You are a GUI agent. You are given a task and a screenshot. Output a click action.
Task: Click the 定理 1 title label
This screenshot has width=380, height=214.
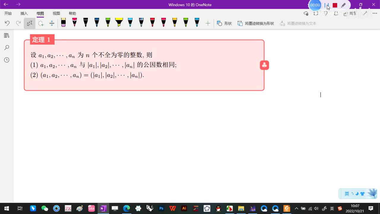point(42,40)
